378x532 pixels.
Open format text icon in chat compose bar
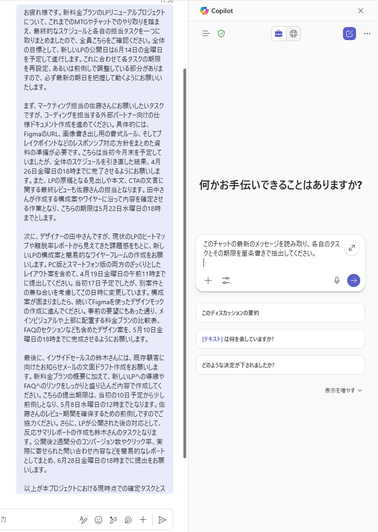[84, 520]
